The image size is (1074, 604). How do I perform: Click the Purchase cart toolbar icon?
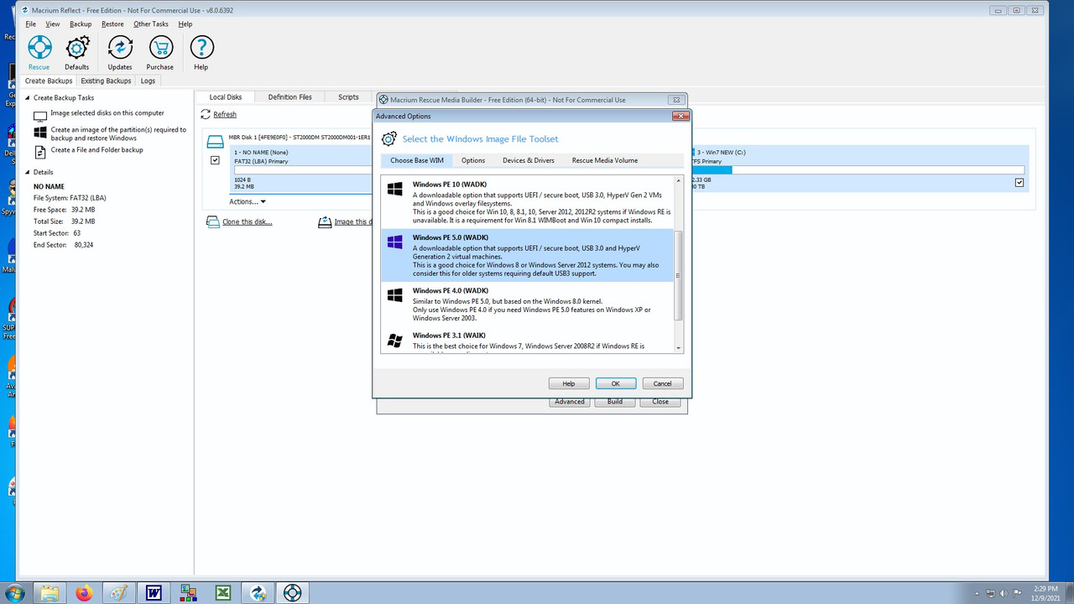(x=160, y=48)
